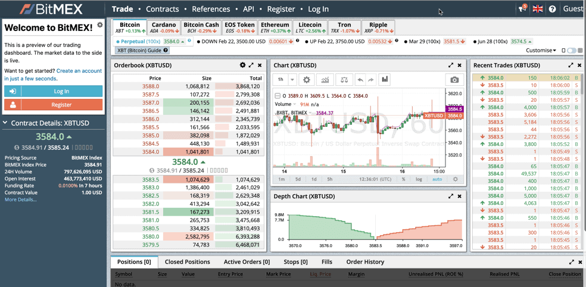
Task: Click the BitMEX logo
Action: (51, 9)
